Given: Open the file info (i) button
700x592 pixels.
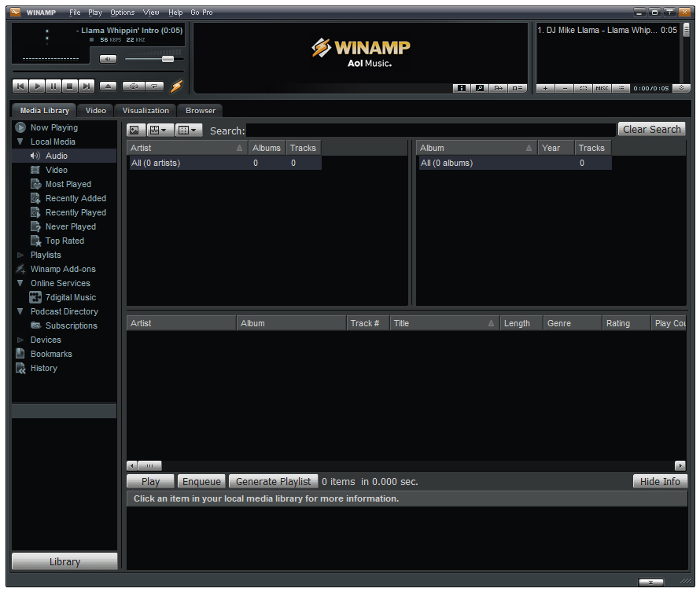Looking at the screenshot, I should coord(462,88).
